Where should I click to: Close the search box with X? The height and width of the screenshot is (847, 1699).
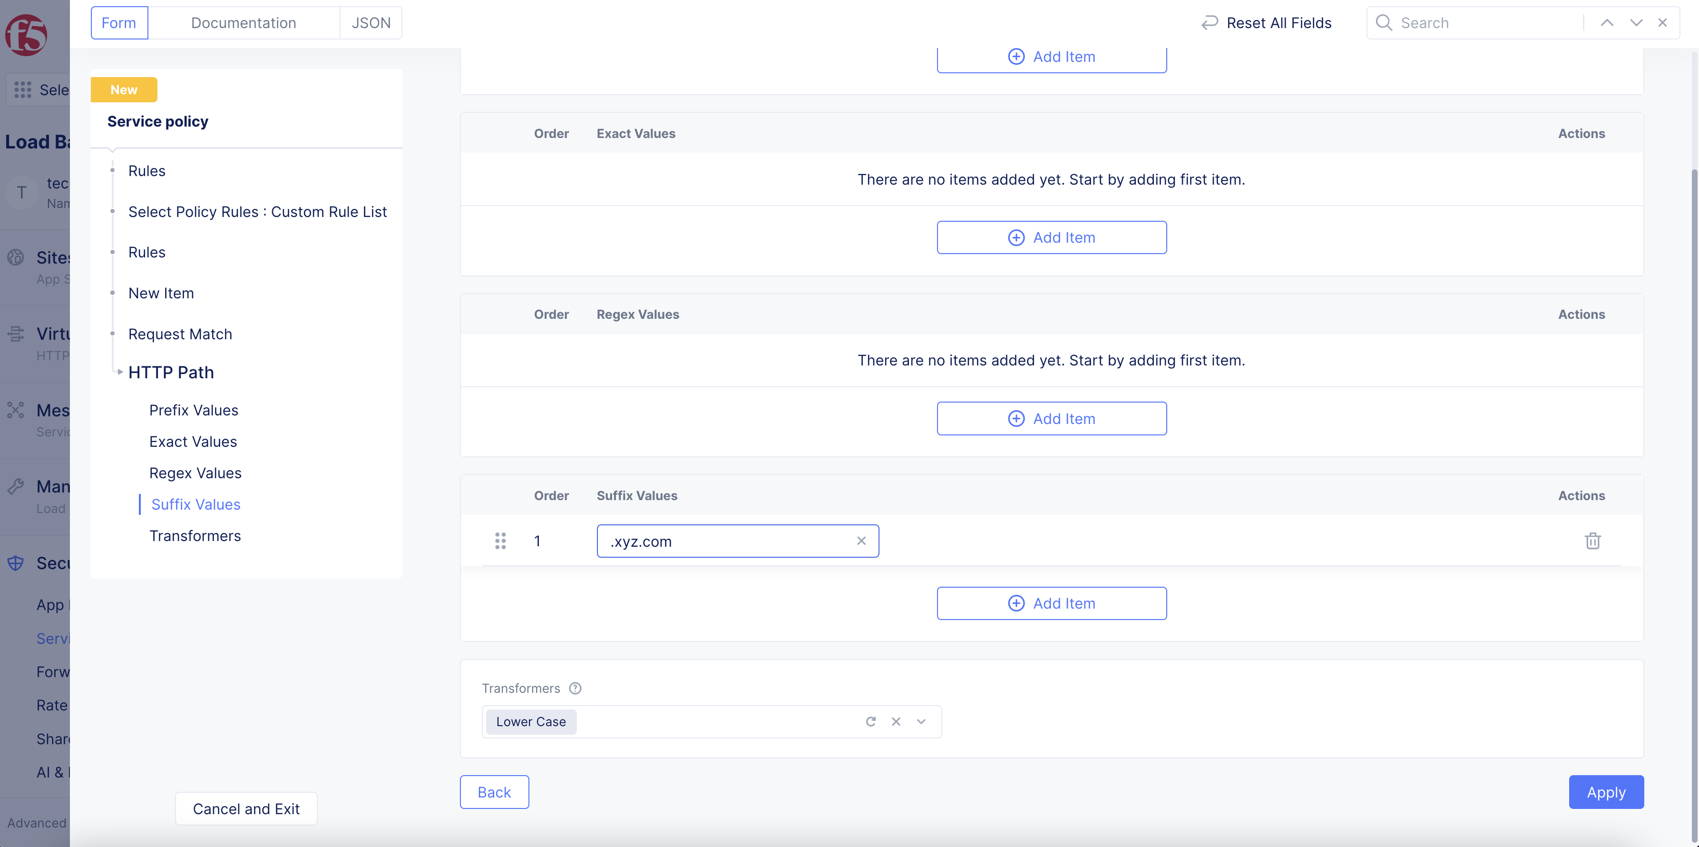[x=1663, y=23]
